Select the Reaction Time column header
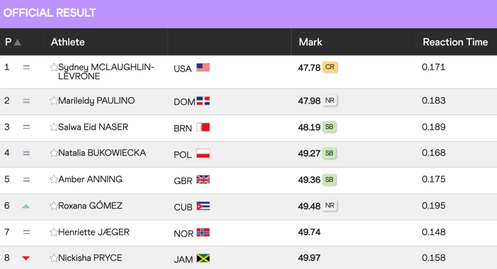 pyautogui.click(x=455, y=42)
